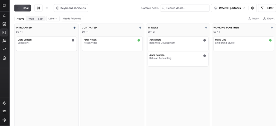The width and height of the screenshot is (280, 126).
Task: Toggle the sidebar panel icon
Action: point(4,5)
